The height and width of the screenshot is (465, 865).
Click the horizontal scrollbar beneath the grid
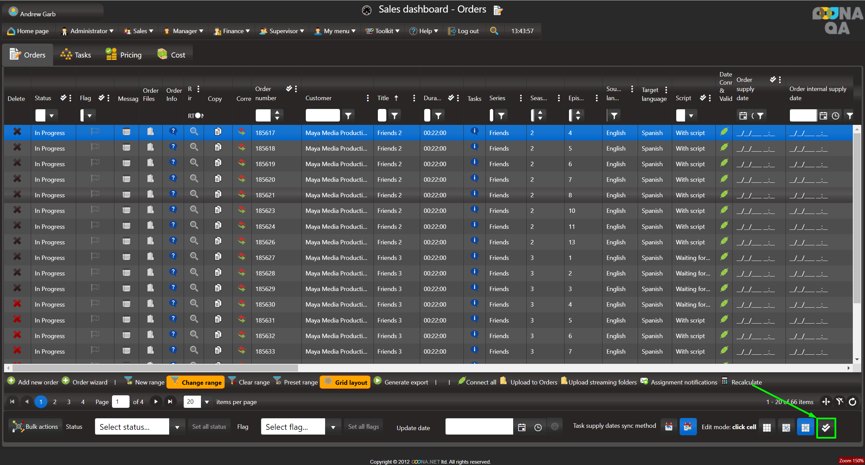(x=155, y=368)
